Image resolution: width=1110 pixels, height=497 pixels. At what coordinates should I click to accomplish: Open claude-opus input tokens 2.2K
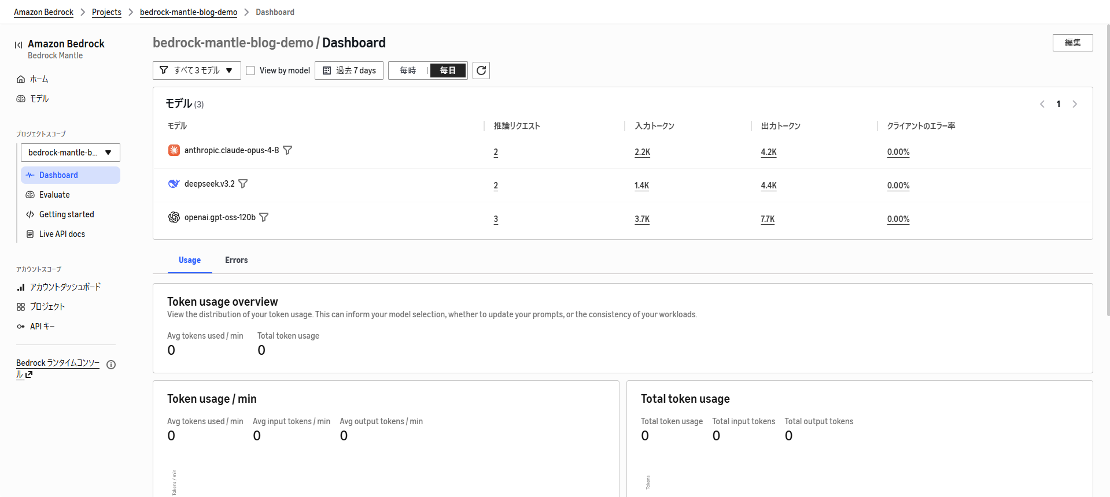coord(642,152)
